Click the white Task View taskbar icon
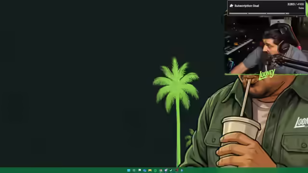Viewport: 308px width, 173px height. click(140, 170)
